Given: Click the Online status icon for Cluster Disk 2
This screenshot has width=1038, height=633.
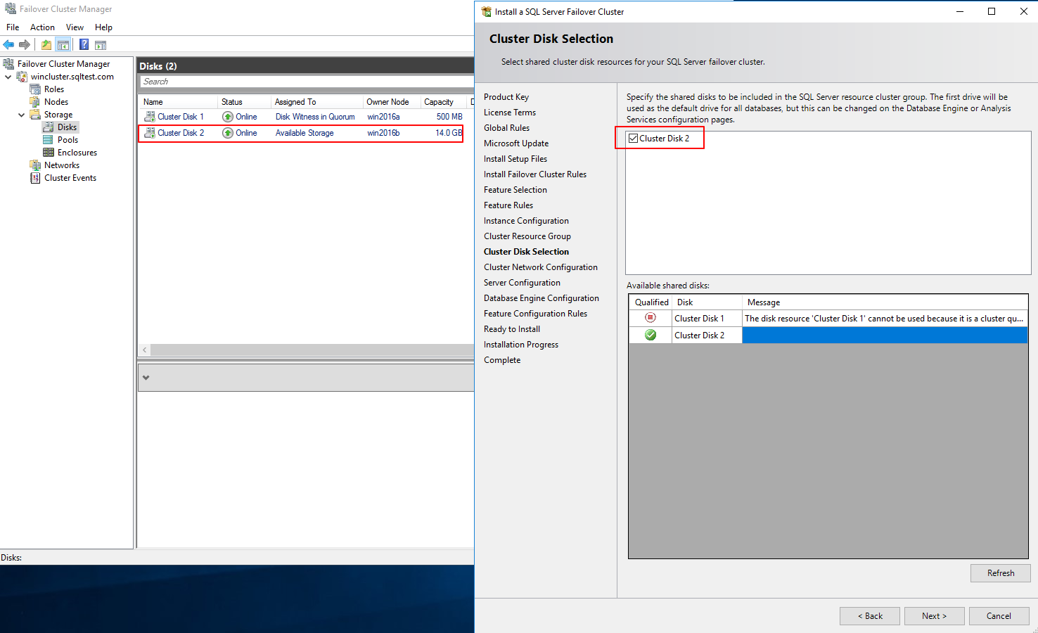Looking at the screenshot, I should coord(228,133).
